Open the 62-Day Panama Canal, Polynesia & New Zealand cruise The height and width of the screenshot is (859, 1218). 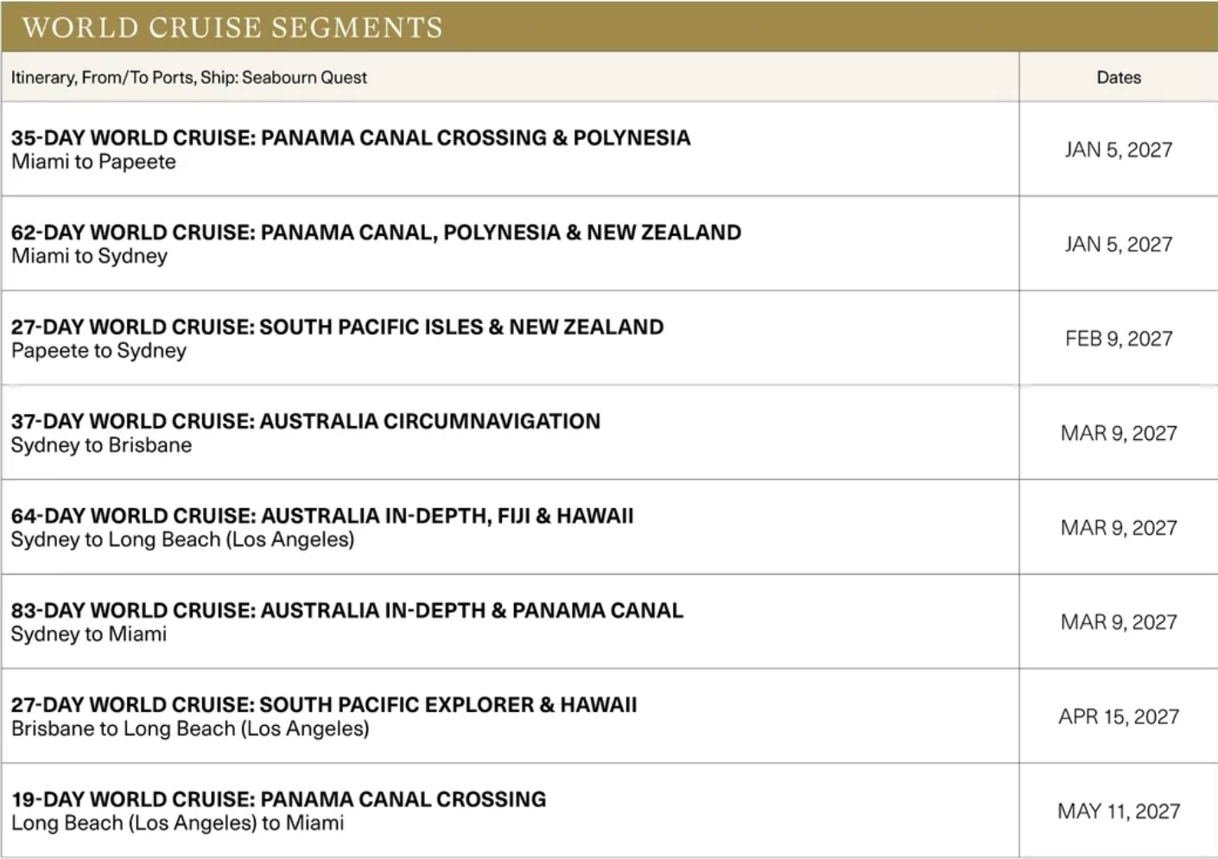click(x=376, y=232)
